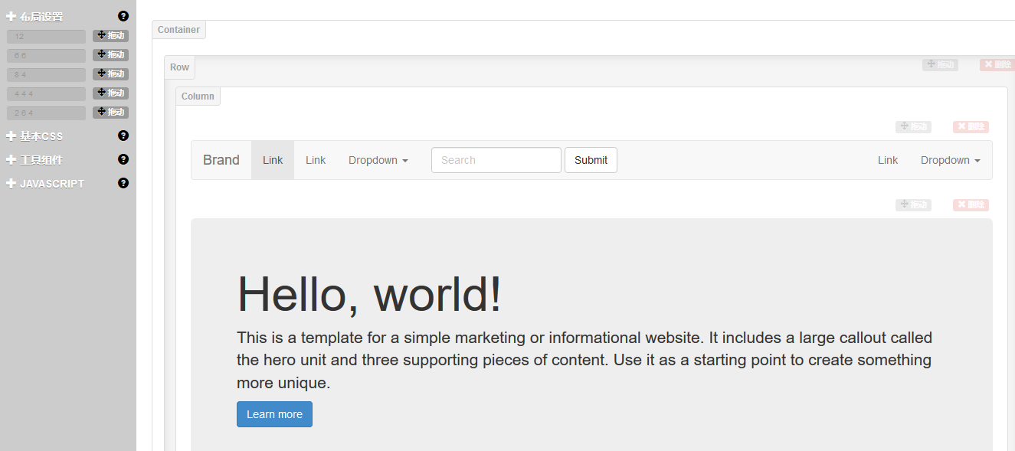Focus the 2 6 4 layout input field
1015x451 pixels.
click(x=46, y=113)
